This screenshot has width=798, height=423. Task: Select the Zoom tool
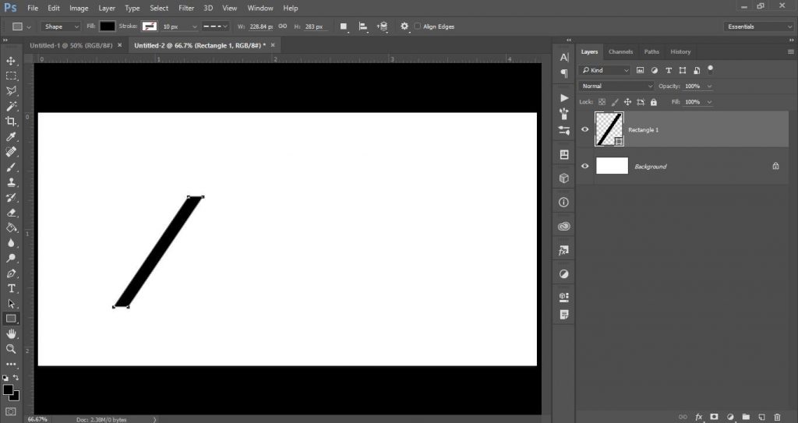11,349
